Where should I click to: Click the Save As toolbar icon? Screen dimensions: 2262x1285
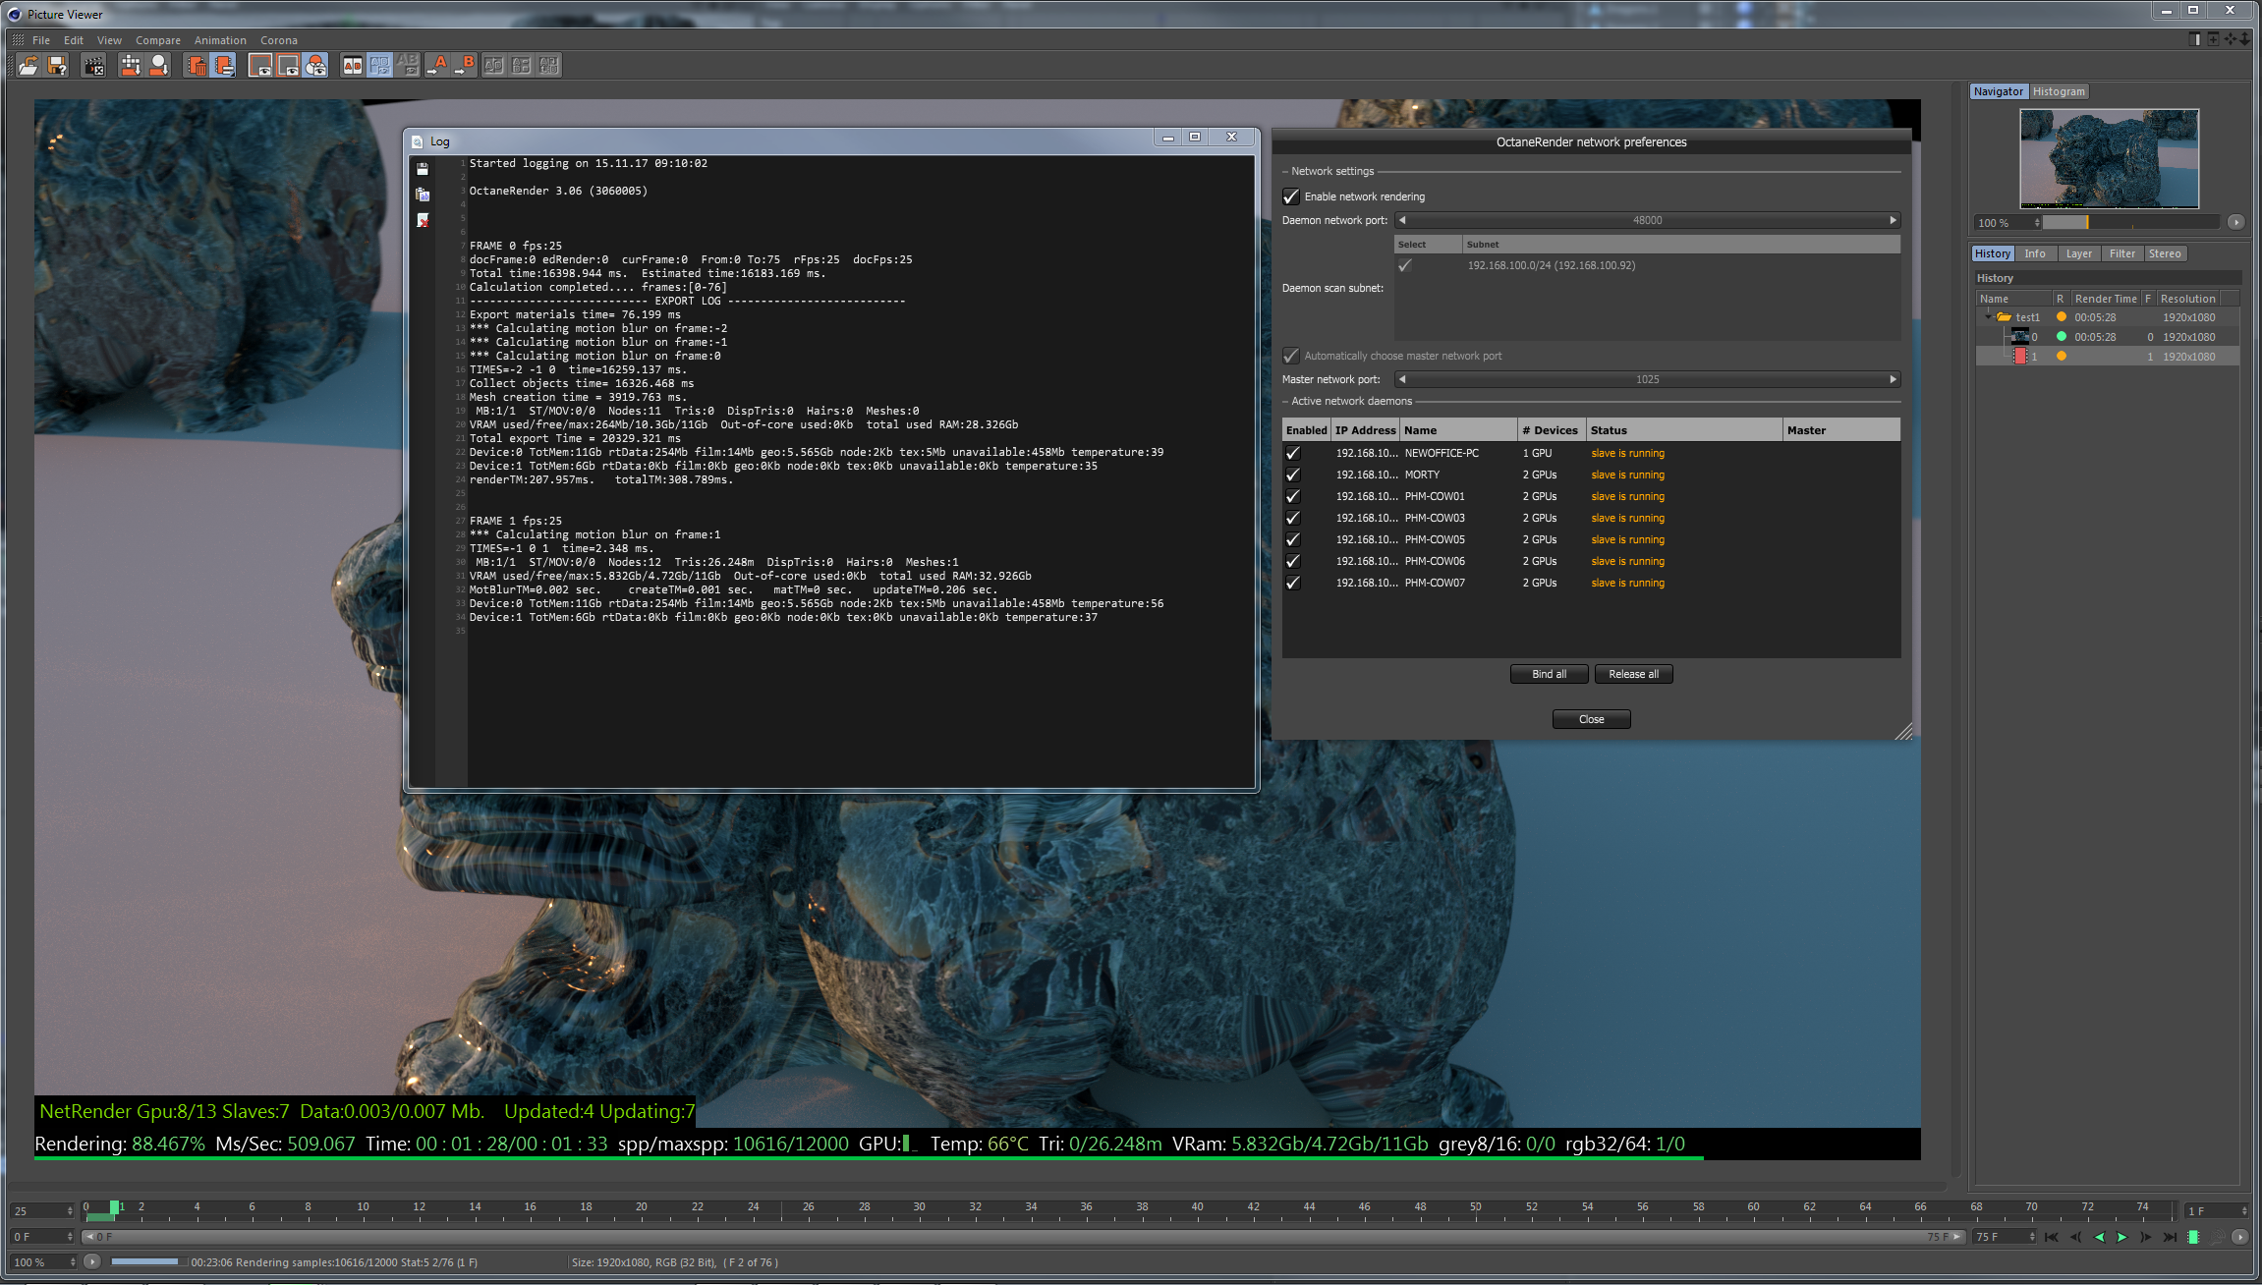point(58,66)
